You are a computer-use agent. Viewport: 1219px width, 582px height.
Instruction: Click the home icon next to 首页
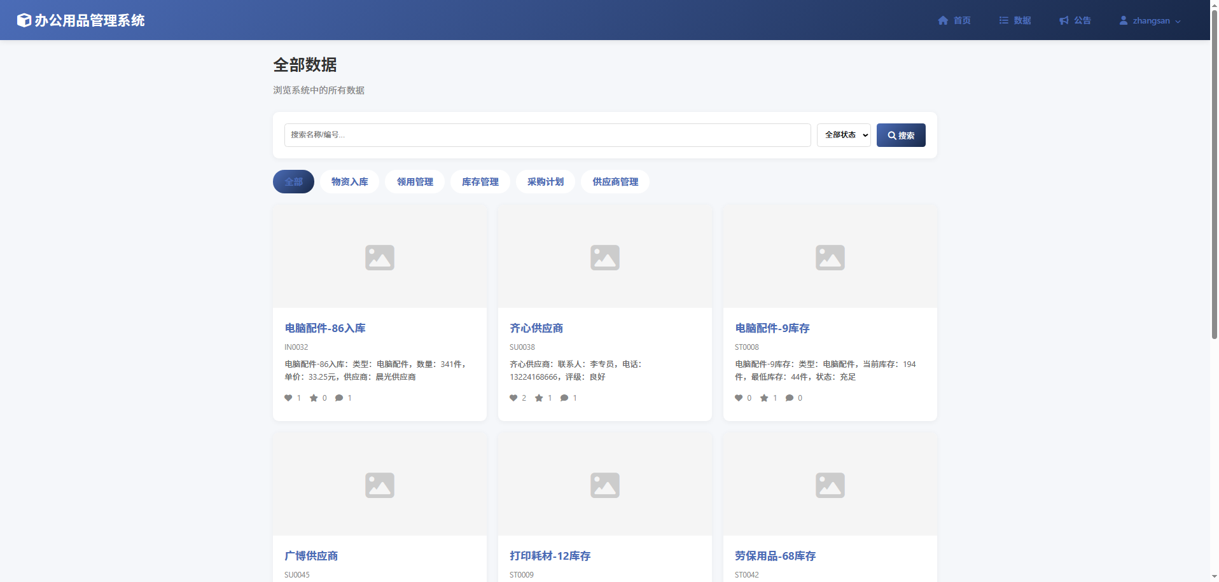[943, 20]
